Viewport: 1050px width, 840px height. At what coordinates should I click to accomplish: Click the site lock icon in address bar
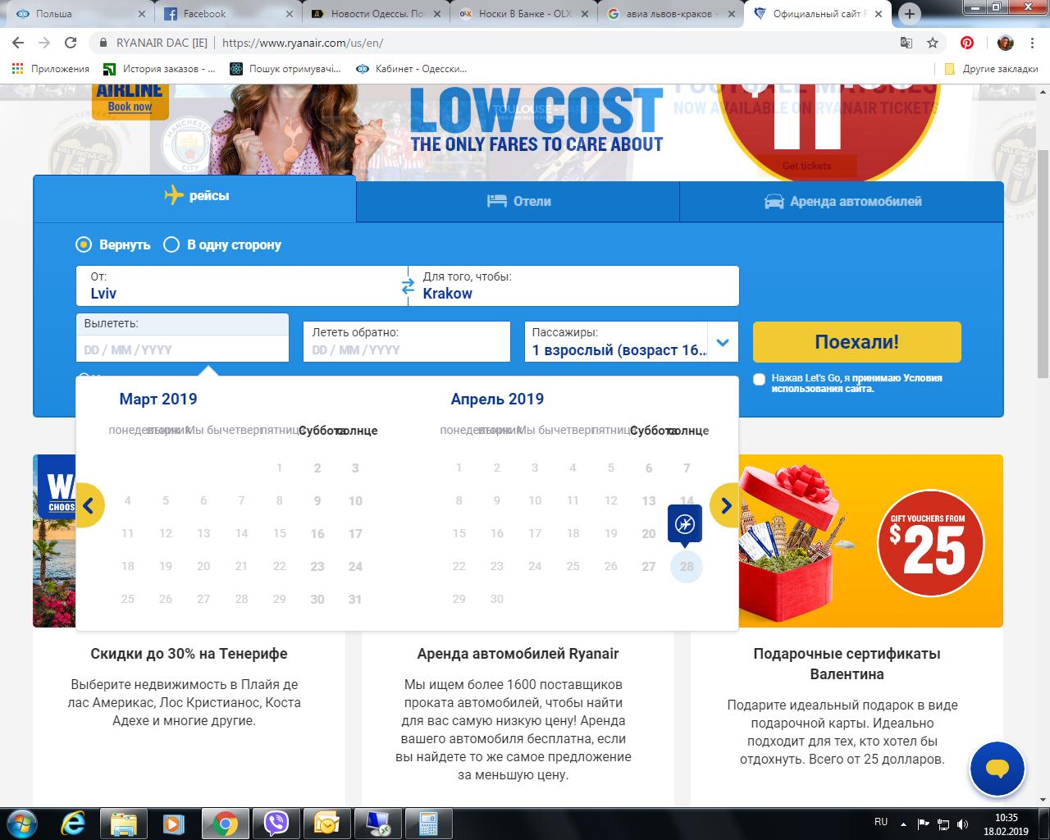103,43
